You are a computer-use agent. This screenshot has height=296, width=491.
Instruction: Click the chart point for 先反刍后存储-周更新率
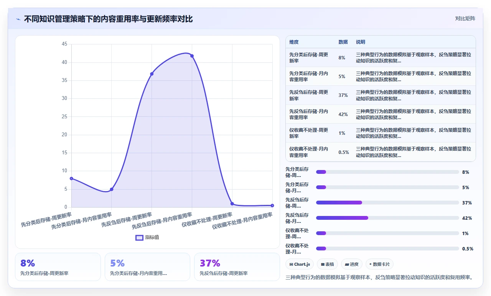pos(152,74)
